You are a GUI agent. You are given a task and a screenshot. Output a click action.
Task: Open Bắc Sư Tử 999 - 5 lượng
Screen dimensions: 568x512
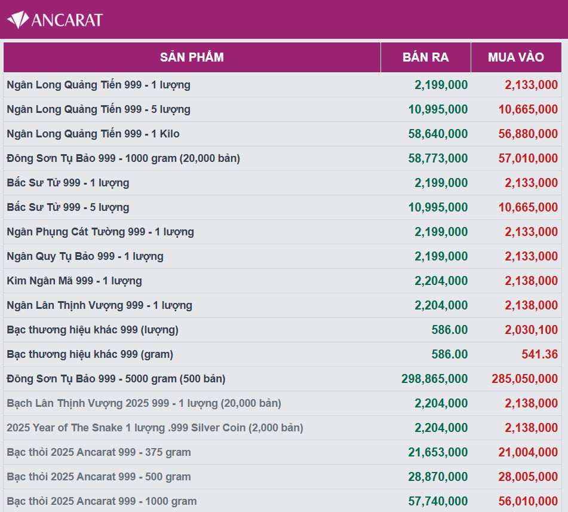pyautogui.click(x=68, y=207)
